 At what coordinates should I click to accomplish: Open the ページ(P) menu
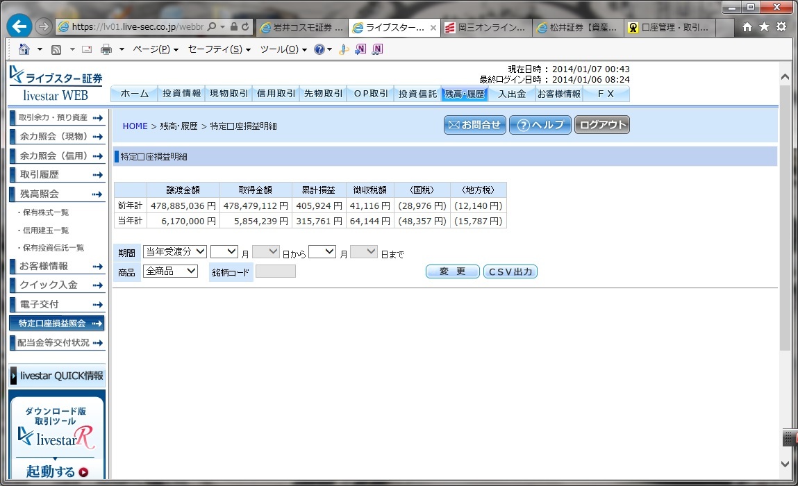pos(156,49)
